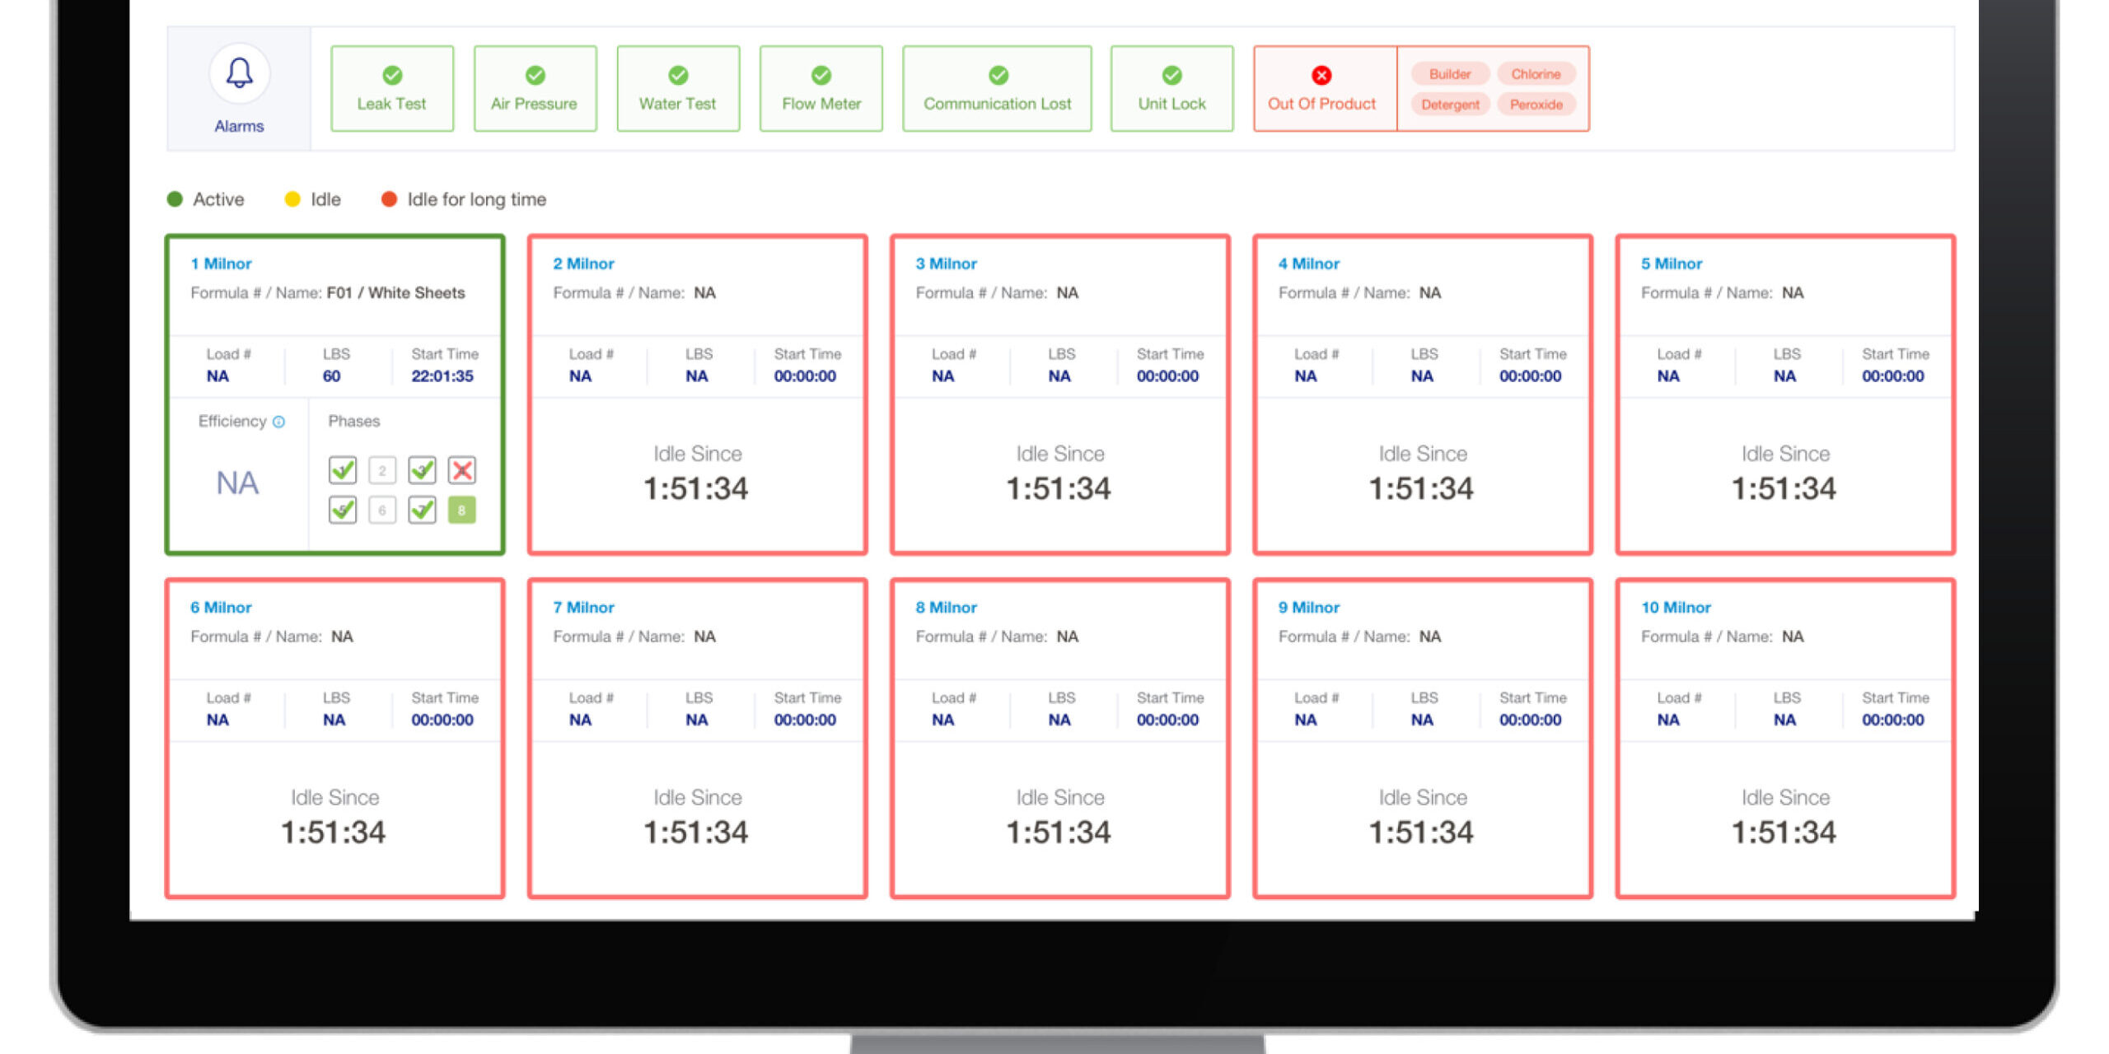Click the Air Pressure status check icon

(x=535, y=75)
